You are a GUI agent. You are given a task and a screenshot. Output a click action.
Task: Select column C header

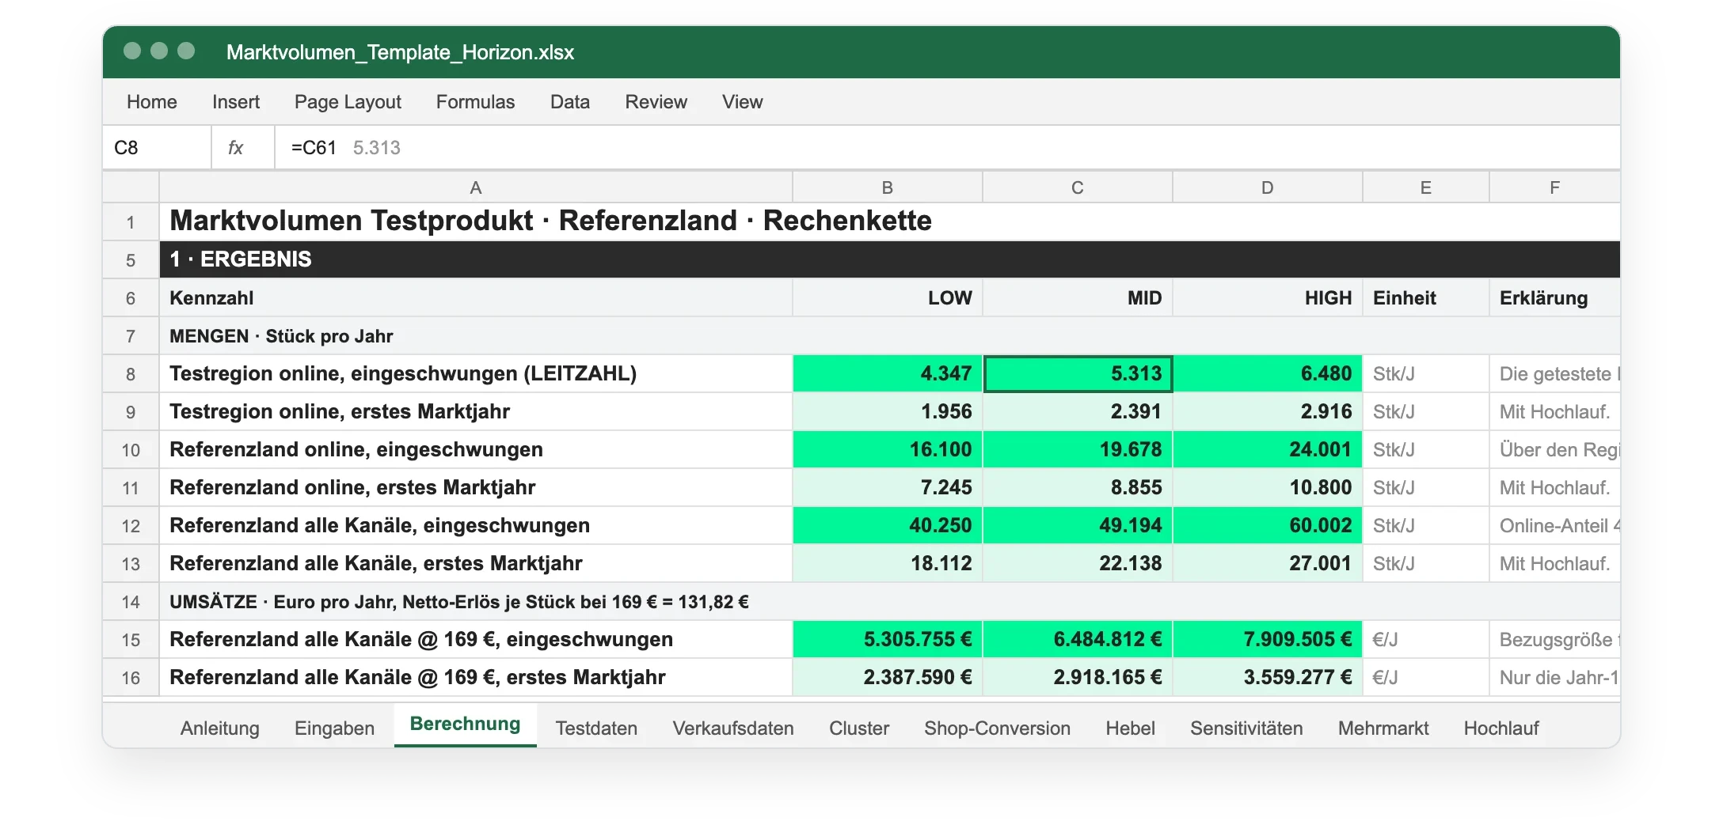1077,187
